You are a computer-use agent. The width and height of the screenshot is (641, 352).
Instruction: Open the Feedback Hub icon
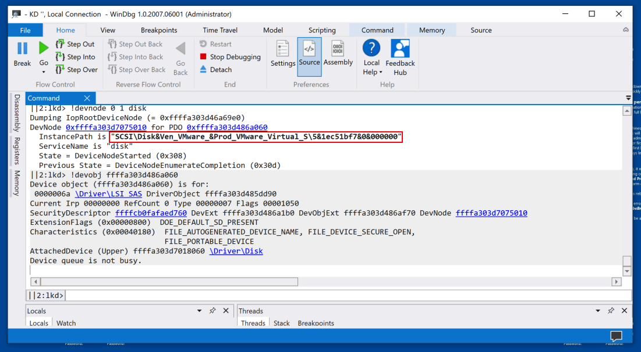pyautogui.click(x=400, y=48)
